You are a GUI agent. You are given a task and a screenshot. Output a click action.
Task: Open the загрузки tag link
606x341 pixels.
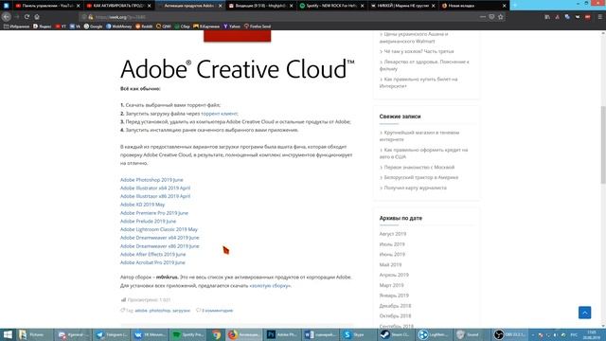click(x=181, y=311)
